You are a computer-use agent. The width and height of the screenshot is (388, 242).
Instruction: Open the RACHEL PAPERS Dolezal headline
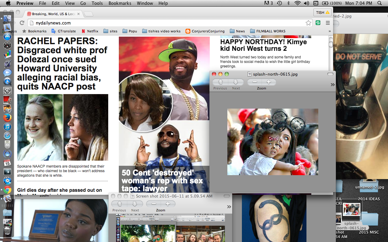tap(62, 64)
